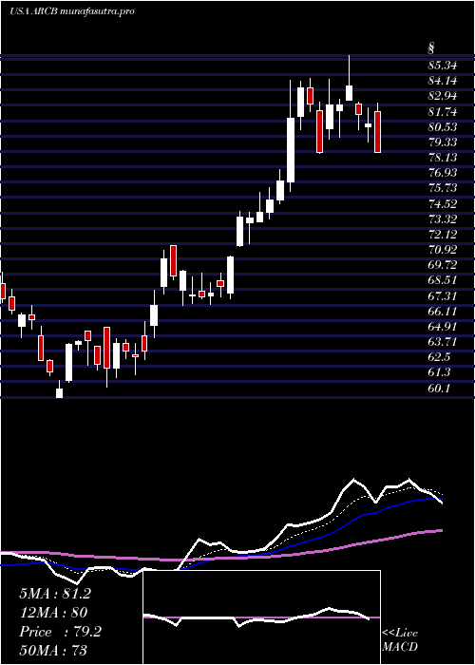Screen dimensions: 475x665
Task: Select the 63.71 price axis label
Action: pyautogui.click(x=443, y=342)
